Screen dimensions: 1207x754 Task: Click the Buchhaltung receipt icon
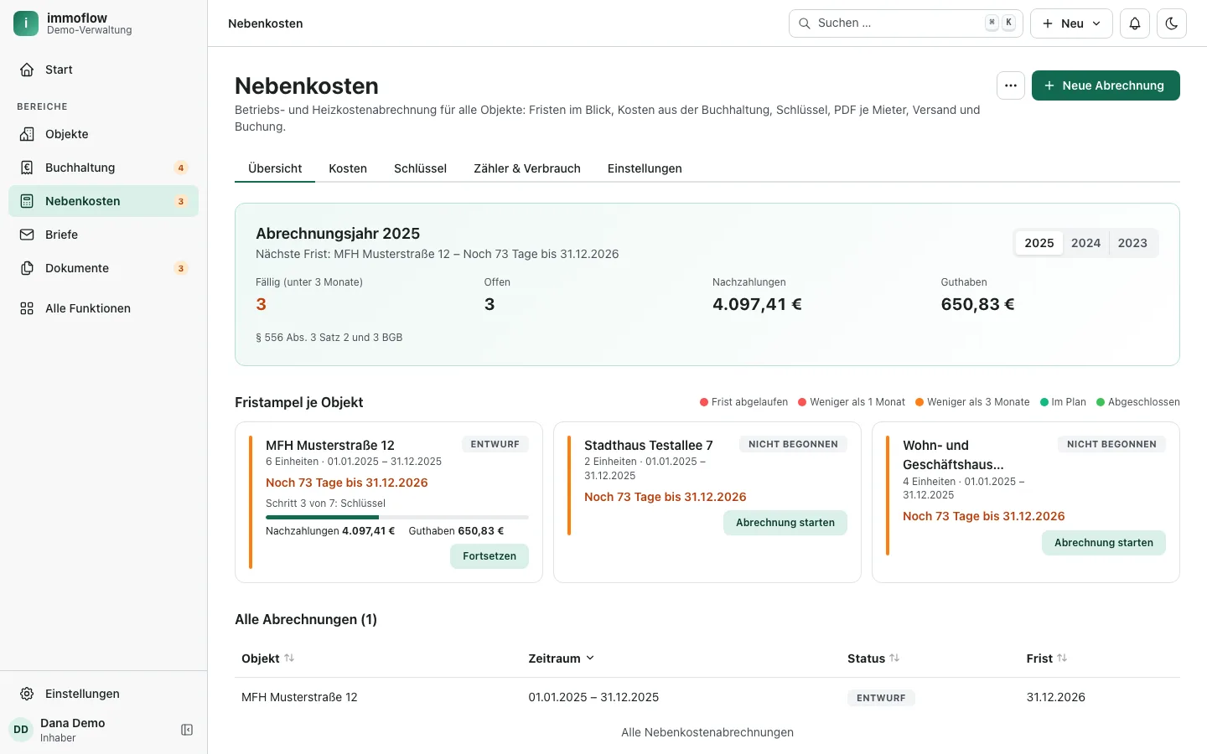tap(27, 168)
